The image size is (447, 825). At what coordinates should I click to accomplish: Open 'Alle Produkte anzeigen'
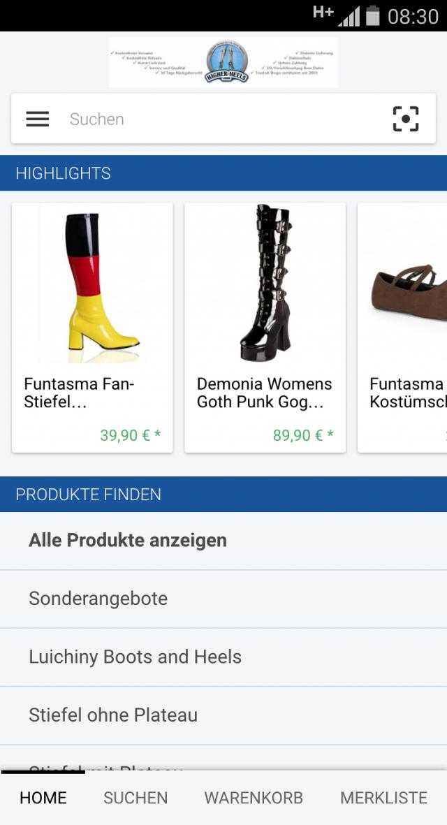pyautogui.click(x=126, y=539)
